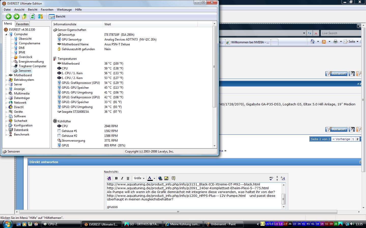Open the Hilfe menu
Viewport: 366px width, 228px height.
coord(78,10)
